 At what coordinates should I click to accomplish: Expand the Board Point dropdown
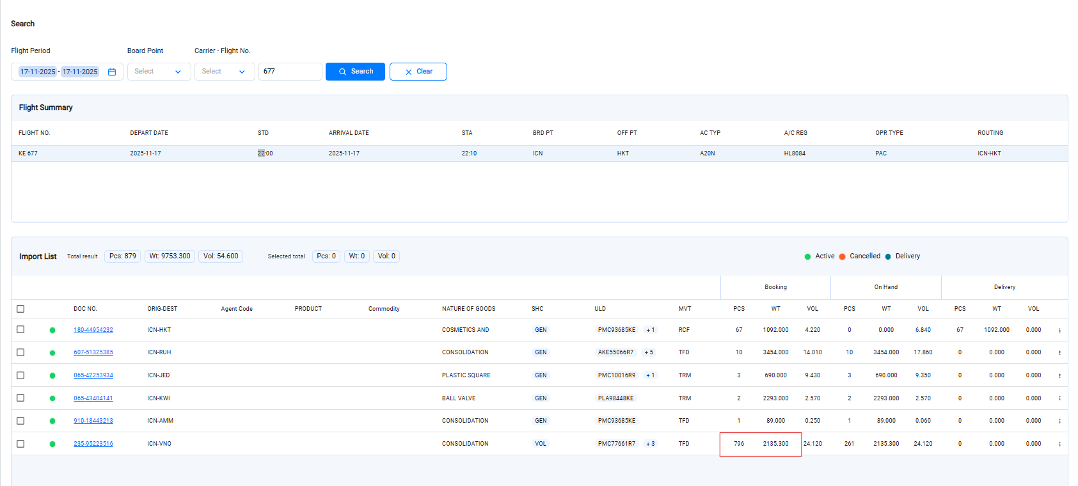click(159, 72)
